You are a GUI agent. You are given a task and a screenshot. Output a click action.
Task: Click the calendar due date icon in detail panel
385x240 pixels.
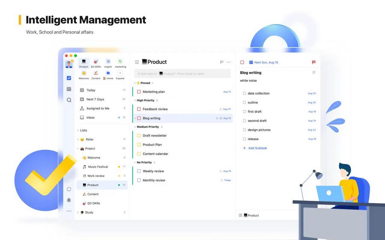pos(251,62)
